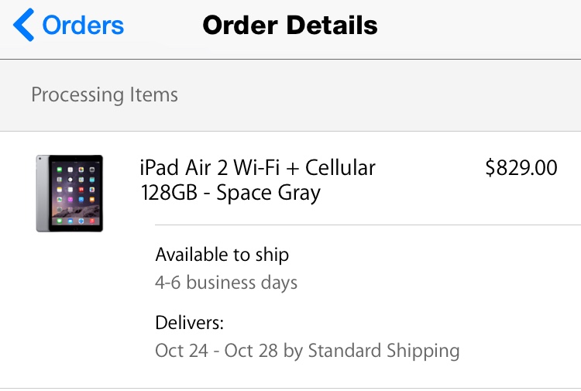The height and width of the screenshot is (391, 581).
Task: Tap the word Cellular in product name
Action: pyautogui.click(x=340, y=167)
